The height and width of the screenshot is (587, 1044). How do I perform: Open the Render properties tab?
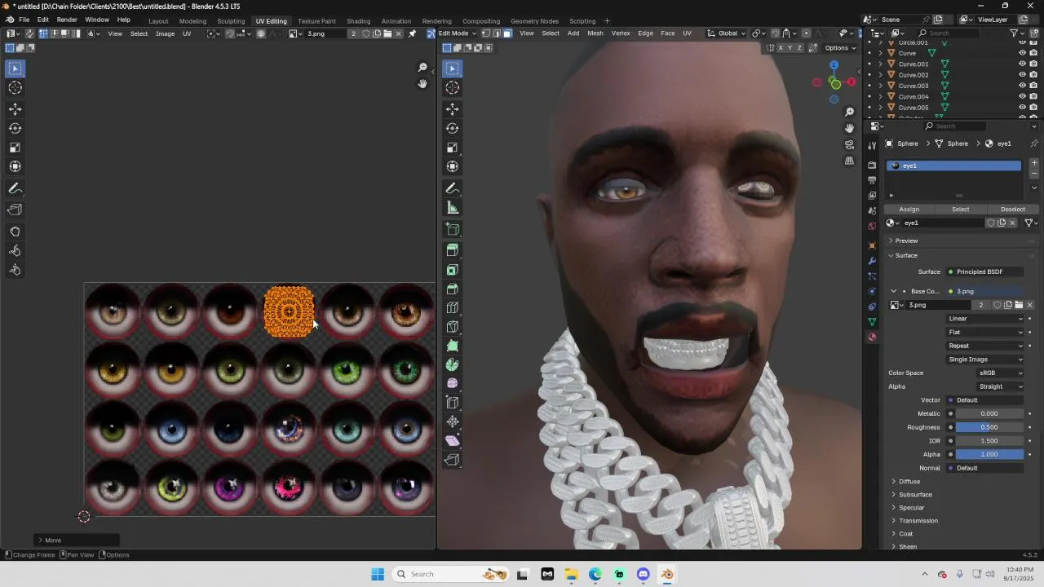[x=872, y=165]
